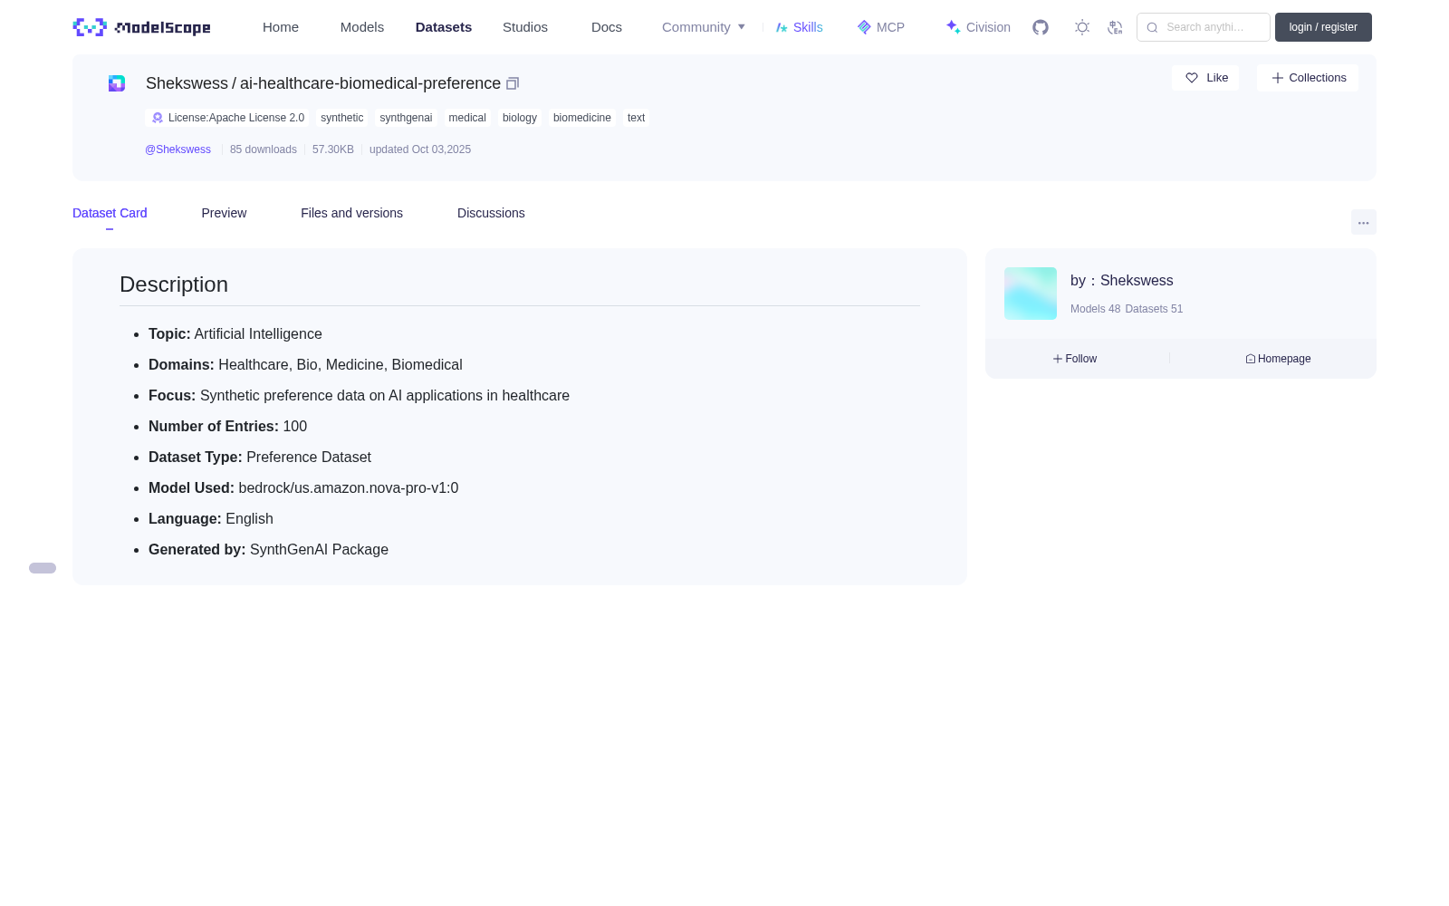Click the ModelScope logo
The height and width of the screenshot is (906, 1449).
tap(141, 27)
